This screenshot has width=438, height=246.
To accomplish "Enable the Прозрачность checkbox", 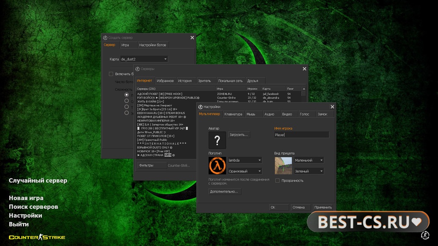I will click(x=277, y=180).
